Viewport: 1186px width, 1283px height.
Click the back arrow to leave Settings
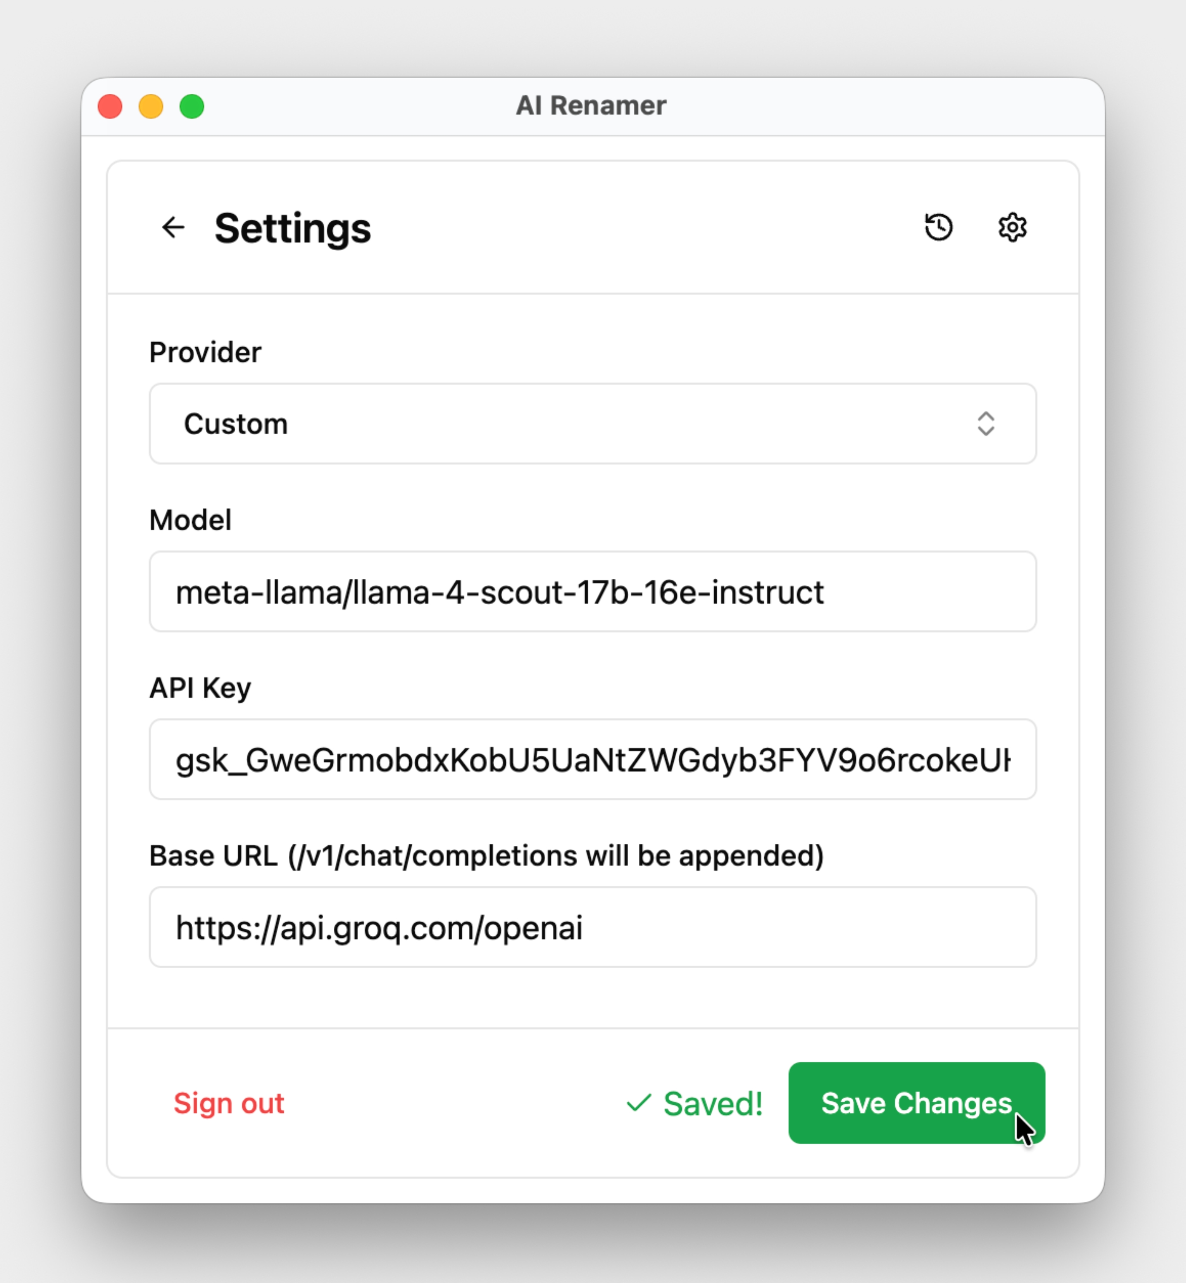tap(173, 227)
